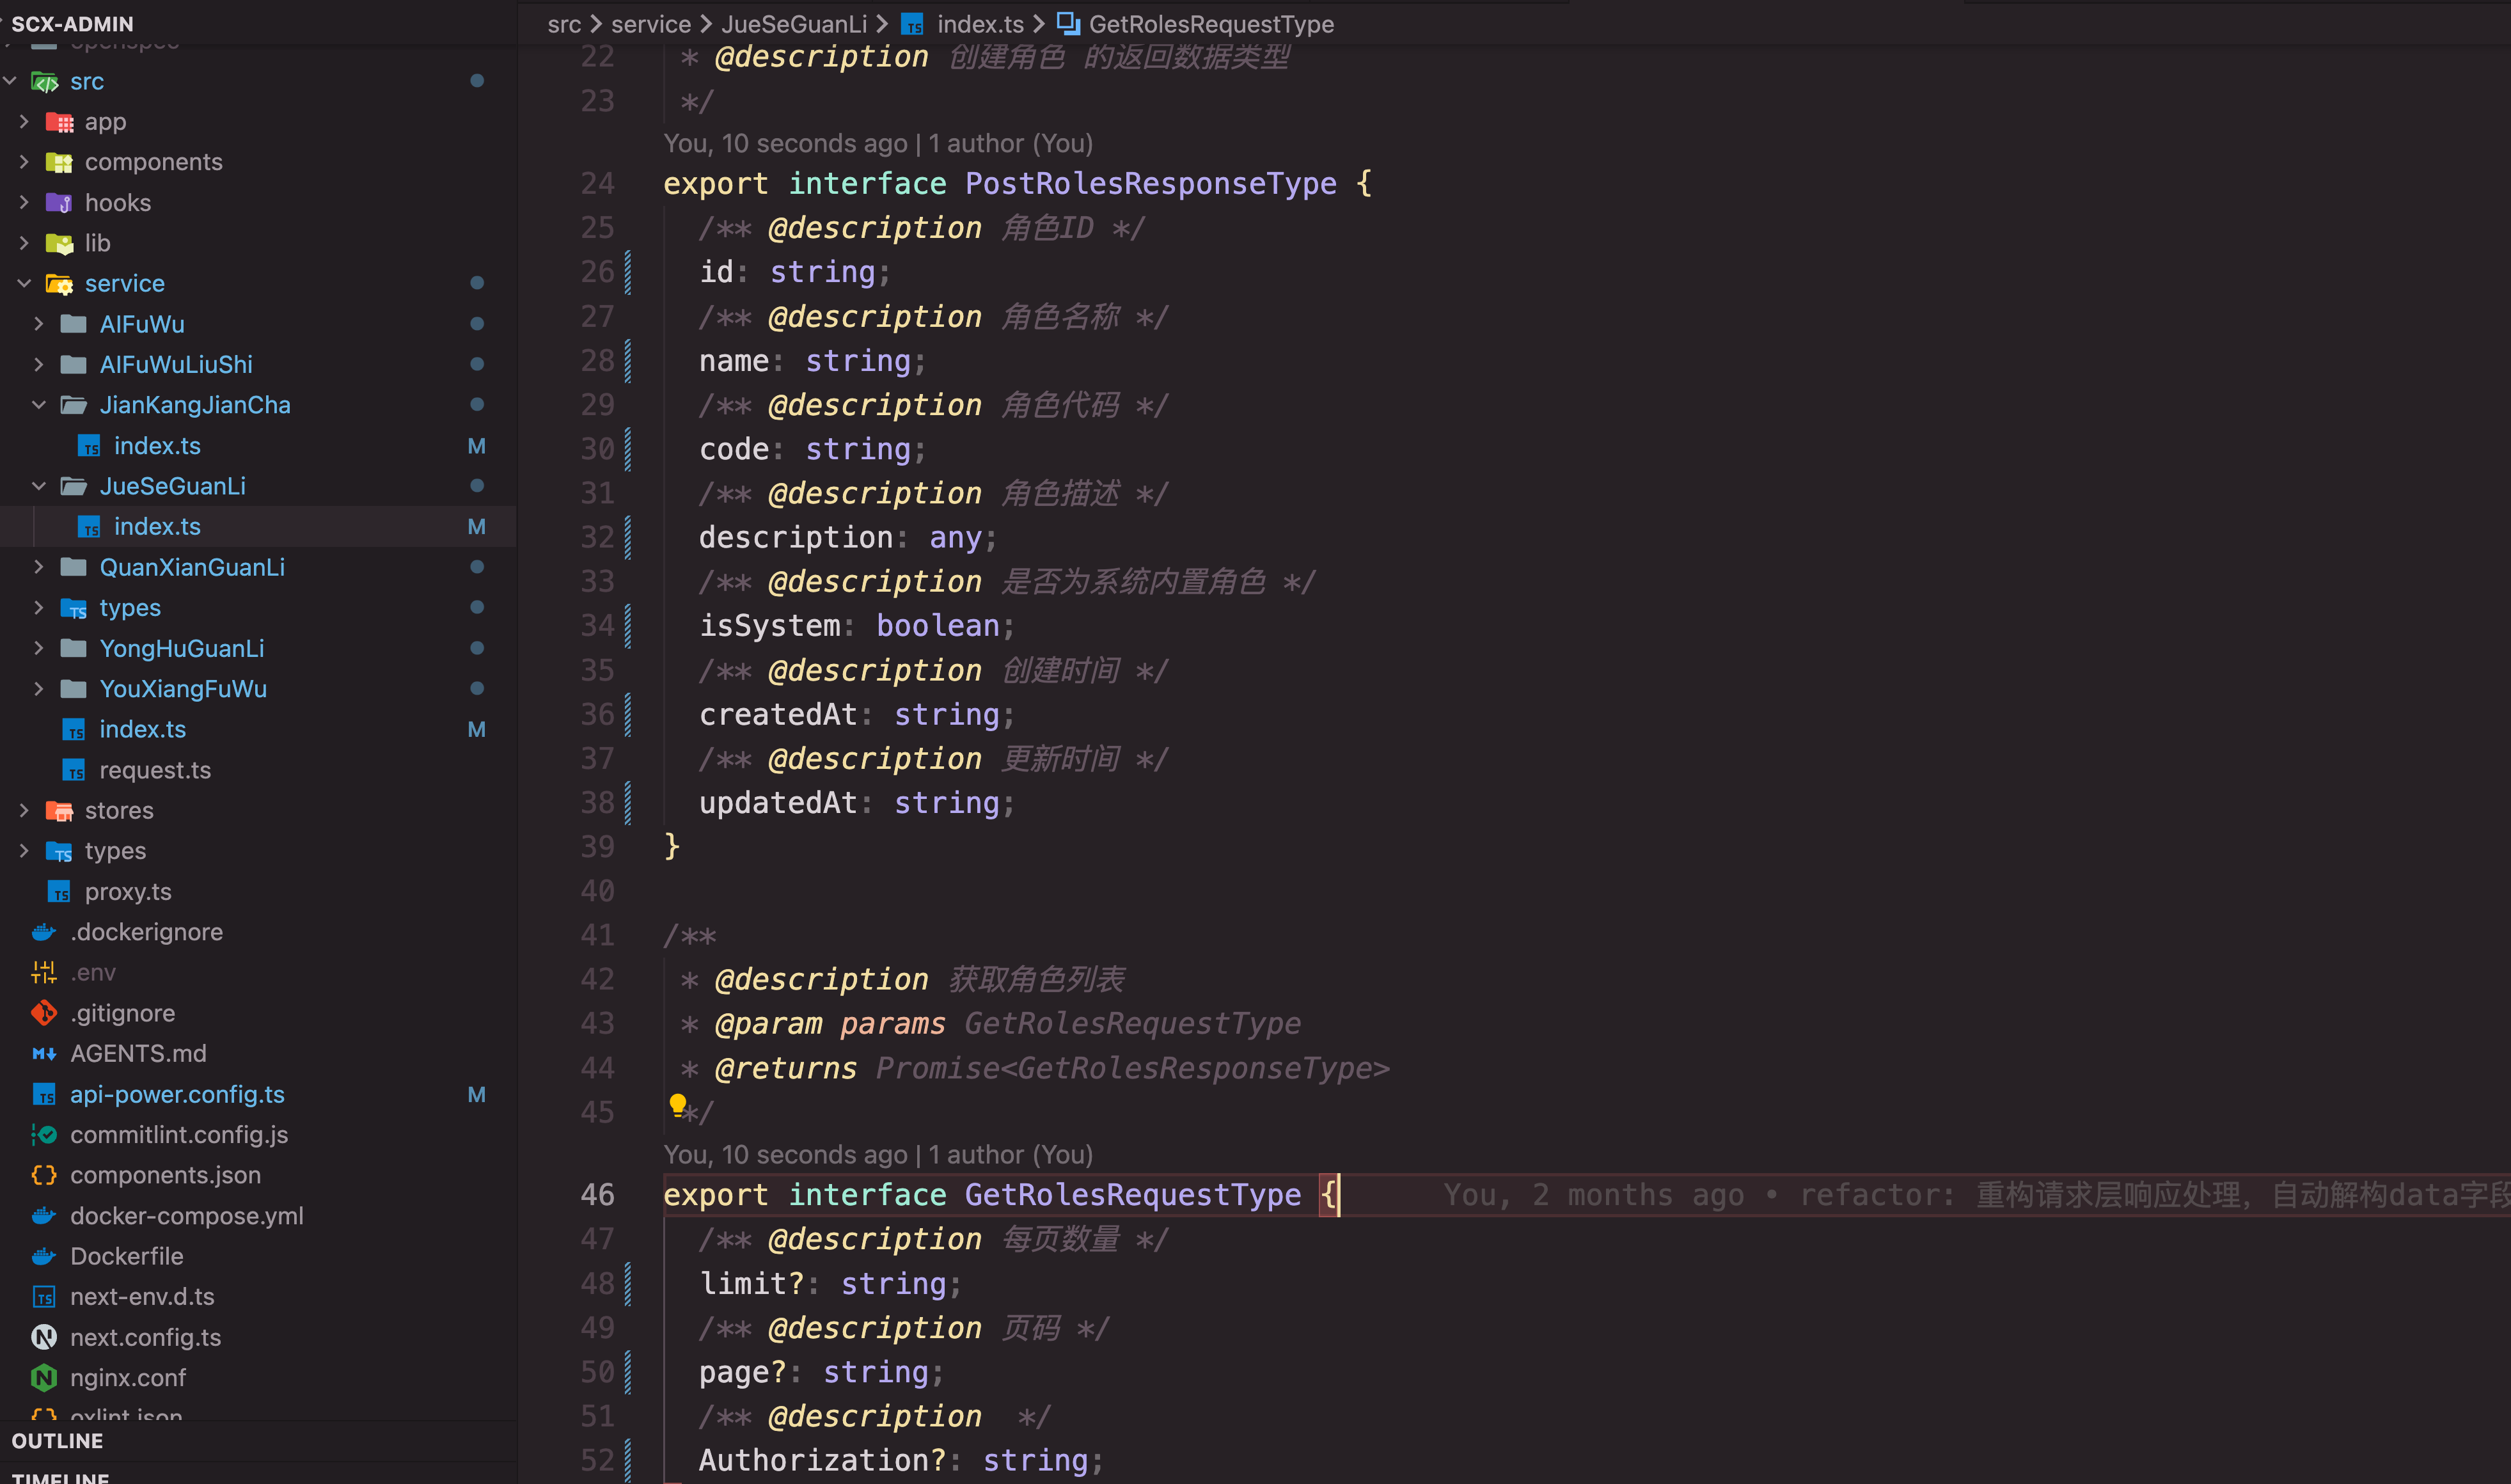This screenshot has width=2511, height=1484.
Task: Expand the OUTLINE panel section
Action: coord(57,1441)
